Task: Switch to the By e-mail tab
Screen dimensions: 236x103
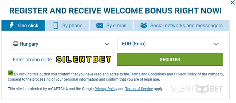Action: (x=111, y=25)
